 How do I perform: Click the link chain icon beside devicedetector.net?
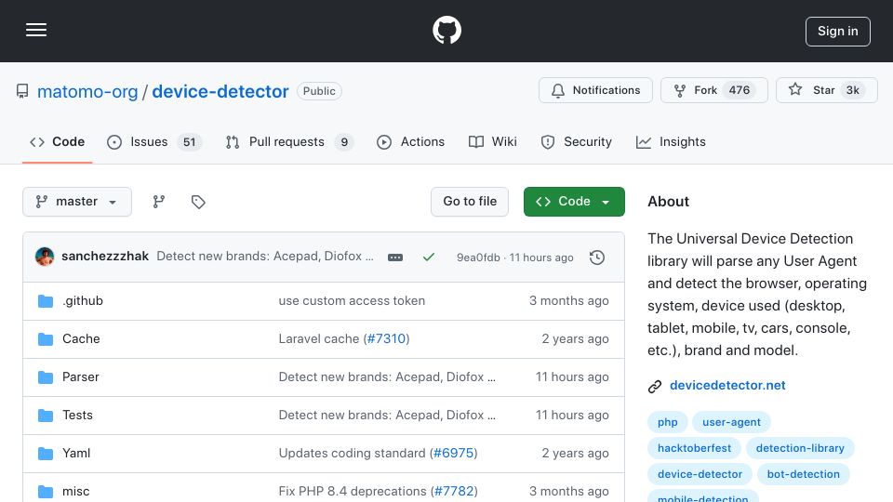tap(655, 387)
